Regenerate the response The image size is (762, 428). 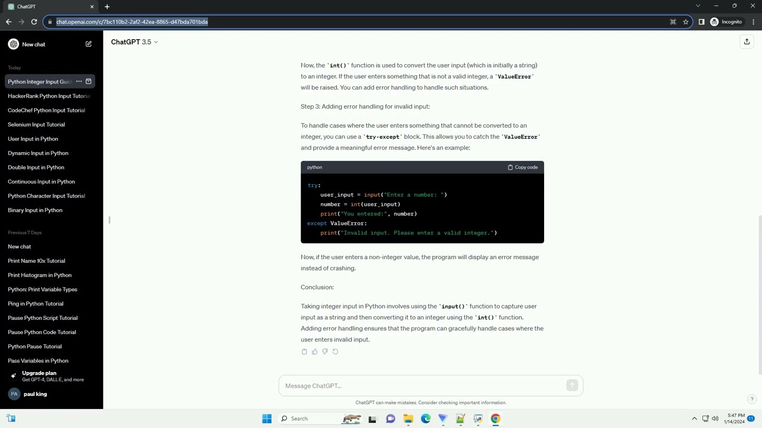coord(335,352)
